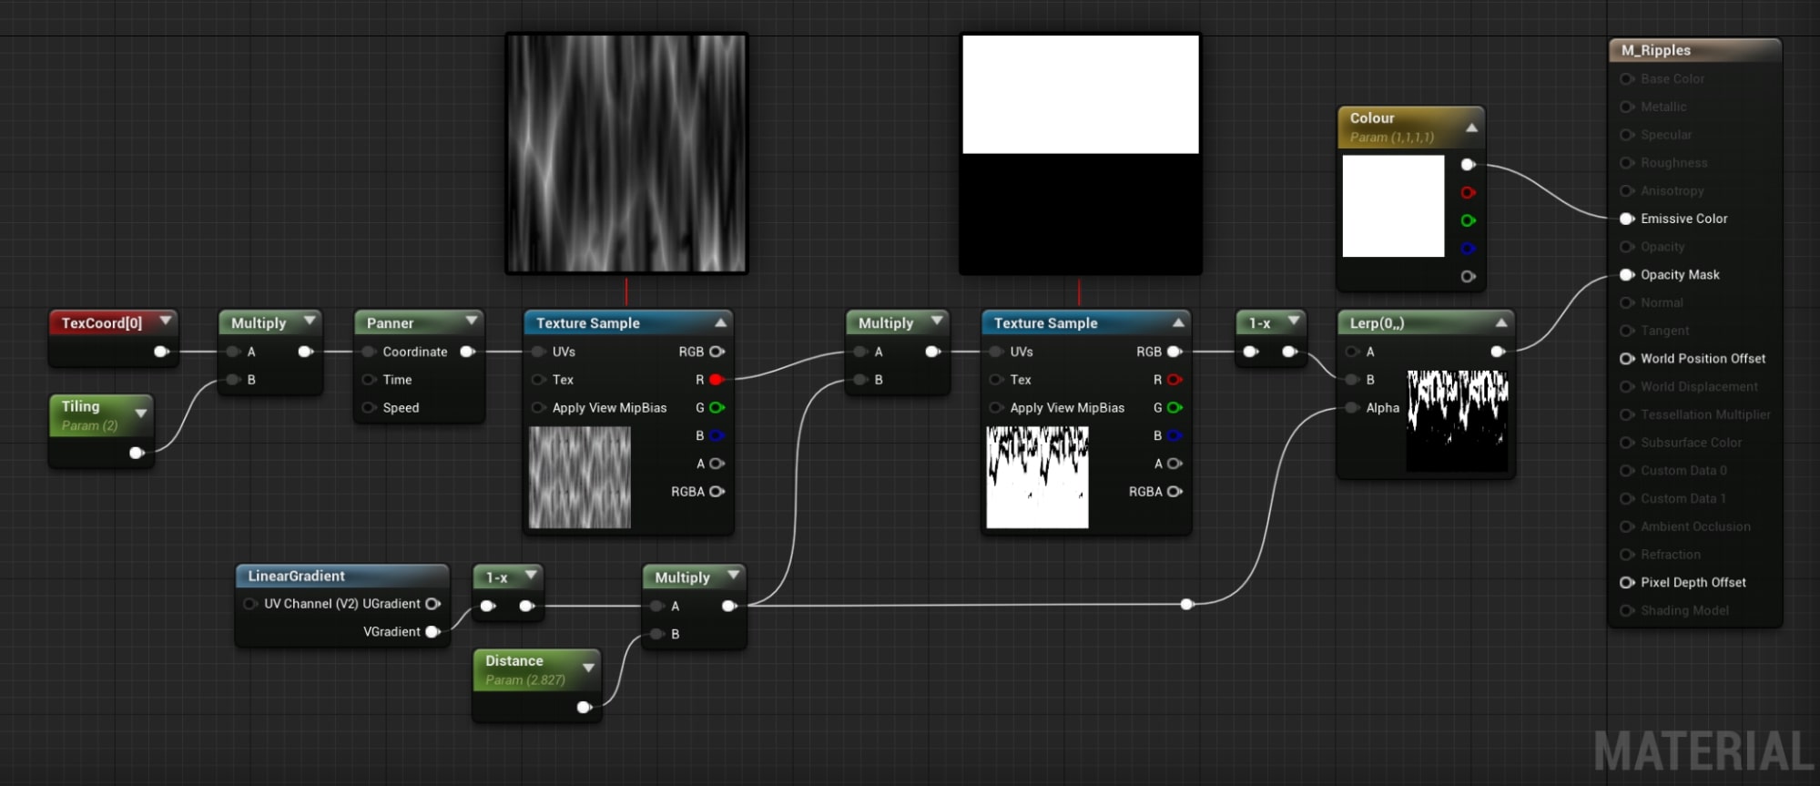Expand arrow on the 1-x node after LinearGradient
The height and width of the screenshot is (786, 1820).
(531, 575)
